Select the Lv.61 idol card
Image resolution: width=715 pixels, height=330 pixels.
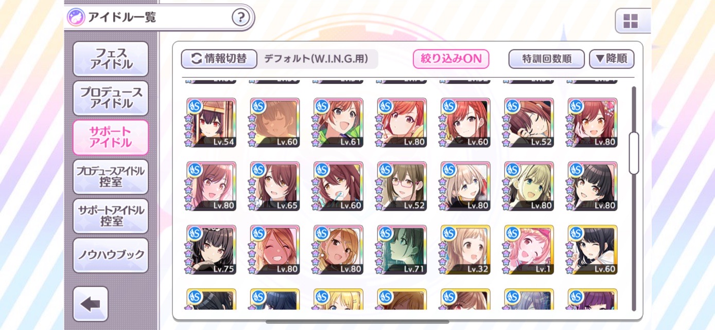point(338,123)
